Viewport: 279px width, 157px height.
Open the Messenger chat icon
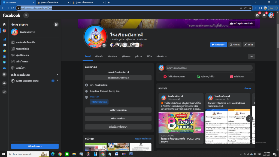coord(257,16)
